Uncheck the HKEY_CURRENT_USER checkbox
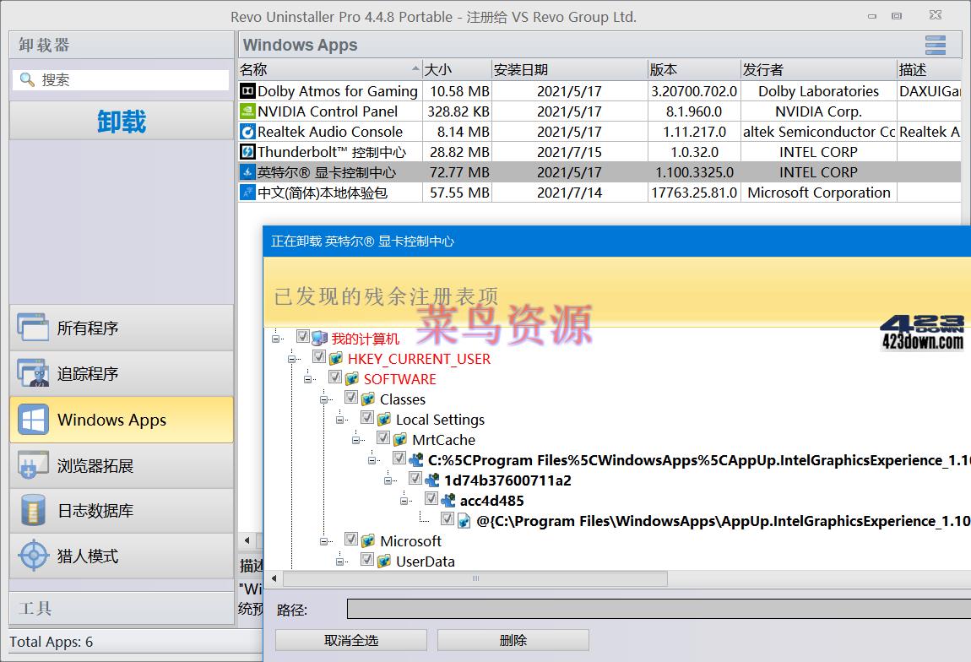 pos(319,356)
